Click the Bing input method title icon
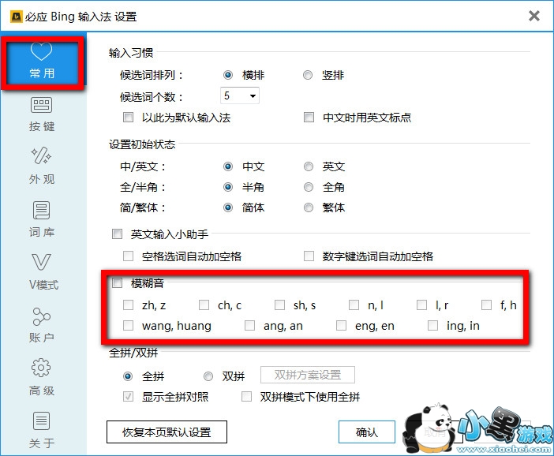Screen dimensions: 554x456 pos(17,17)
